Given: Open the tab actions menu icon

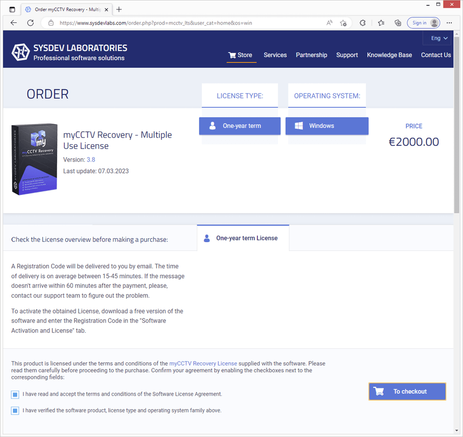Looking at the screenshot, I should tap(12, 9).
